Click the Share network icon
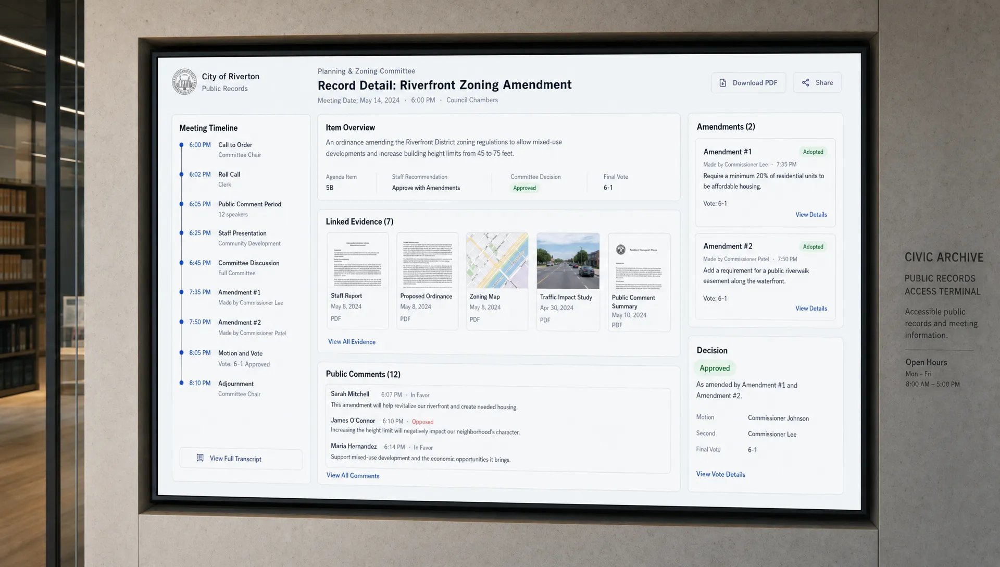1000x567 pixels. [x=805, y=82]
